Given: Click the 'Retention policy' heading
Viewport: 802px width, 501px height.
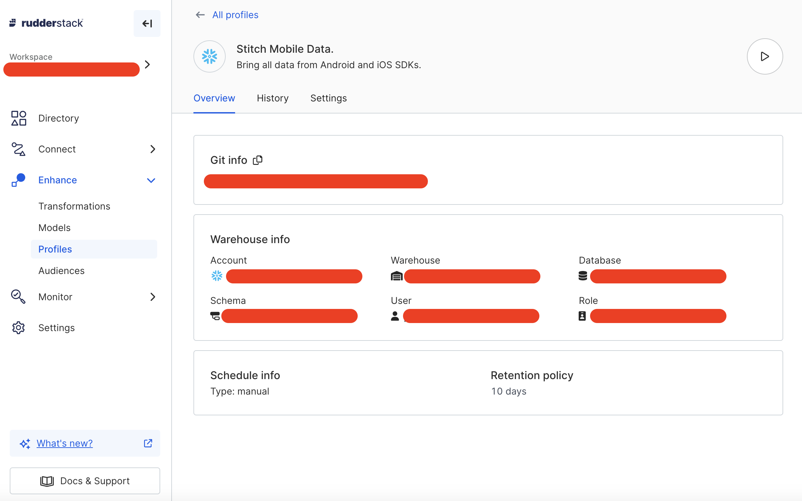Looking at the screenshot, I should (x=532, y=375).
